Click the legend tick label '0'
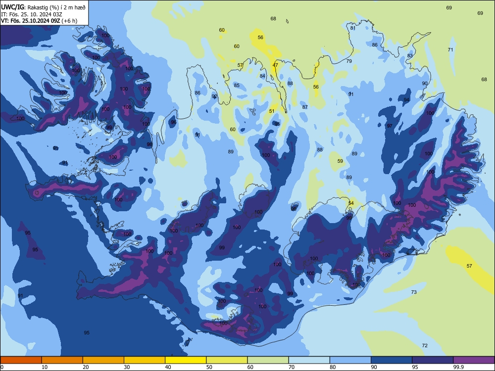495x371 pixels. 1,367
